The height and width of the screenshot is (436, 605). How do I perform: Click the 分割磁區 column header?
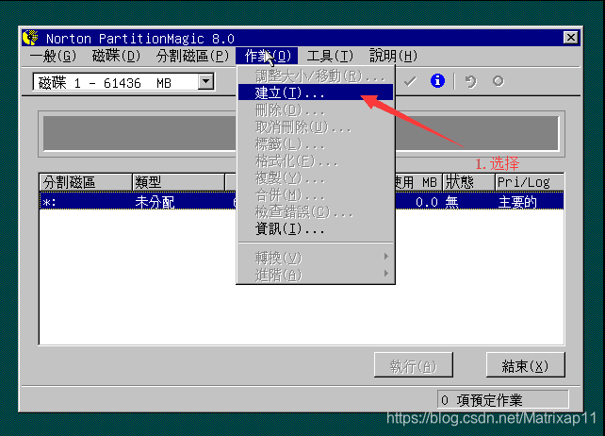86,182
